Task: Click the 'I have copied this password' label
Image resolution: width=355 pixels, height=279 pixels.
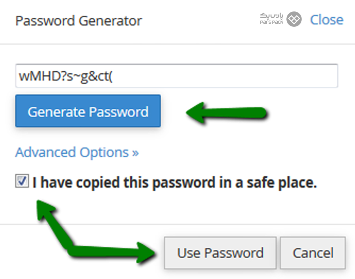Action: click(174, 182)
